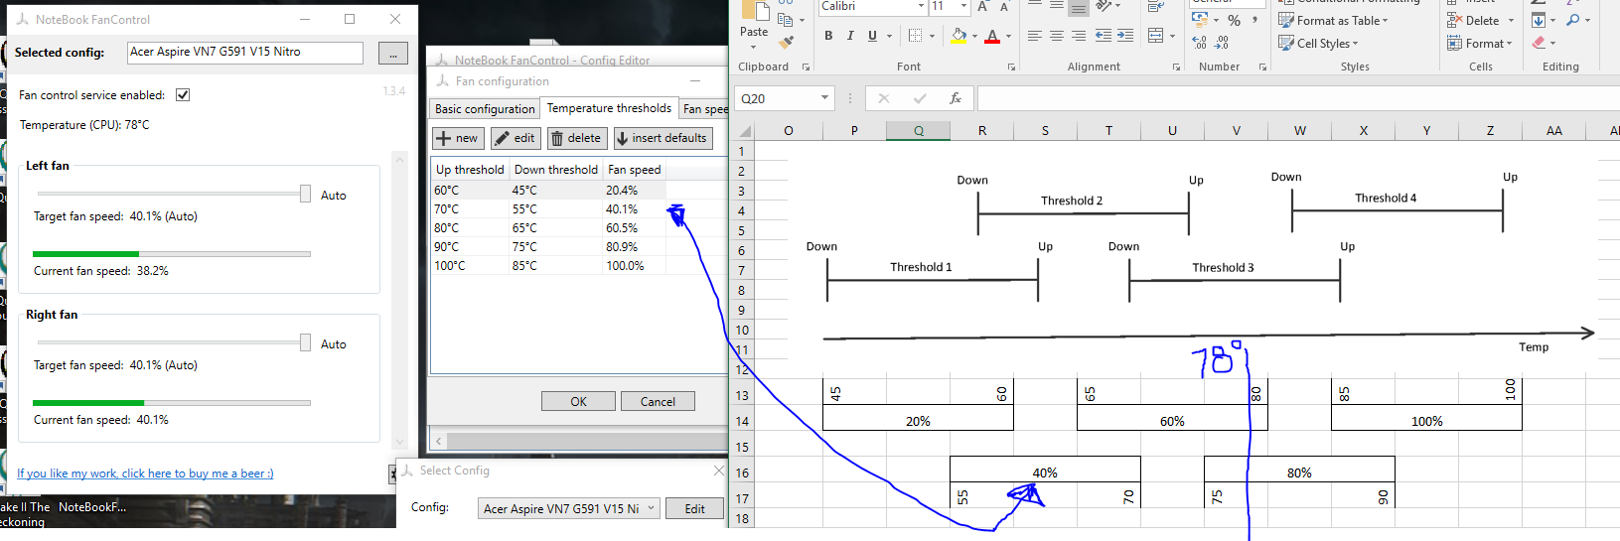Open the Alignment settings dialog launcher
Viewport: 1620px width, 541px height.
coord(1176,68)
